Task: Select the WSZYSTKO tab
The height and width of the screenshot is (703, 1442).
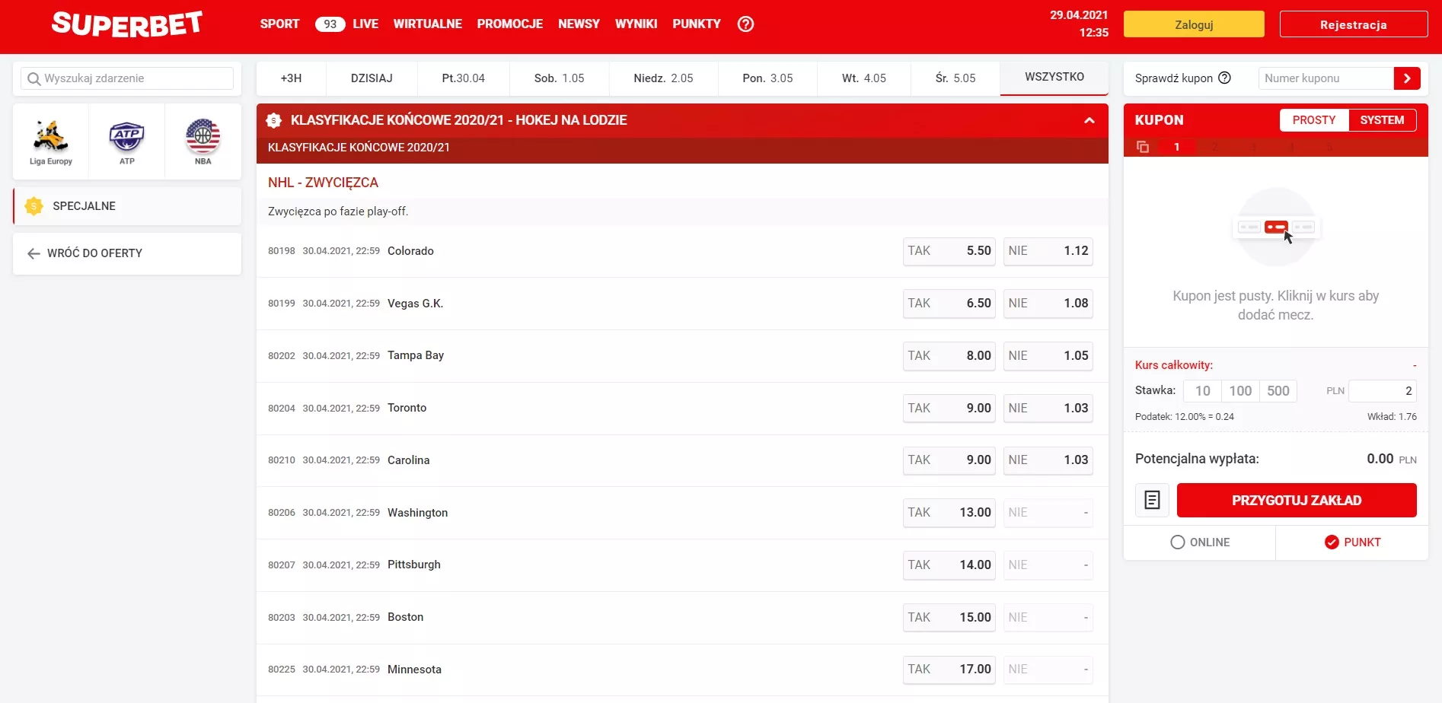Action: 1054,78
